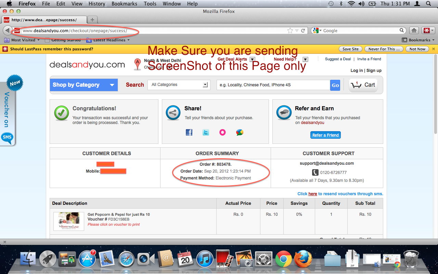Click the multicolor Google share icon
The height and width of the screenshot is (274, 438).
coord(240,132)
